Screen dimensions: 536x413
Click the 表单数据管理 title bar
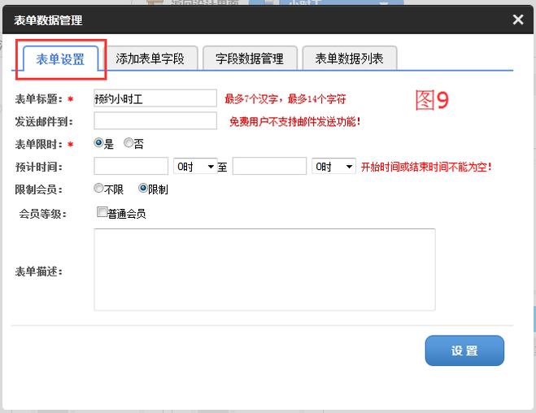[x=244, y=20]
